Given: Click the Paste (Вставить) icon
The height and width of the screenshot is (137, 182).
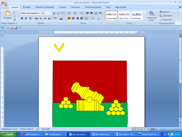Looking at the screenshot, I should pos(7,14).
